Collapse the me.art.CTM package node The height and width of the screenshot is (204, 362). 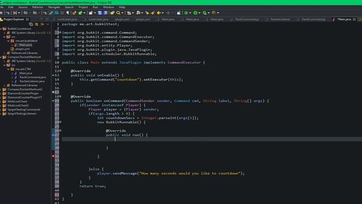8,69
